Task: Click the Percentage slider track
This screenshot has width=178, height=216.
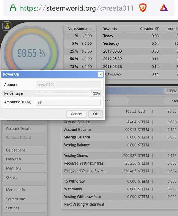Action: click(x=63, y=93)
